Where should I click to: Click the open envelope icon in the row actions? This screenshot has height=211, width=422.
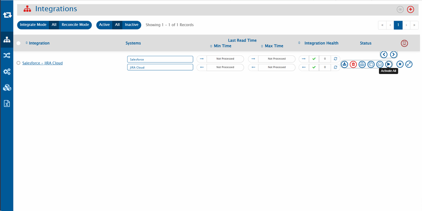(380, 64)
